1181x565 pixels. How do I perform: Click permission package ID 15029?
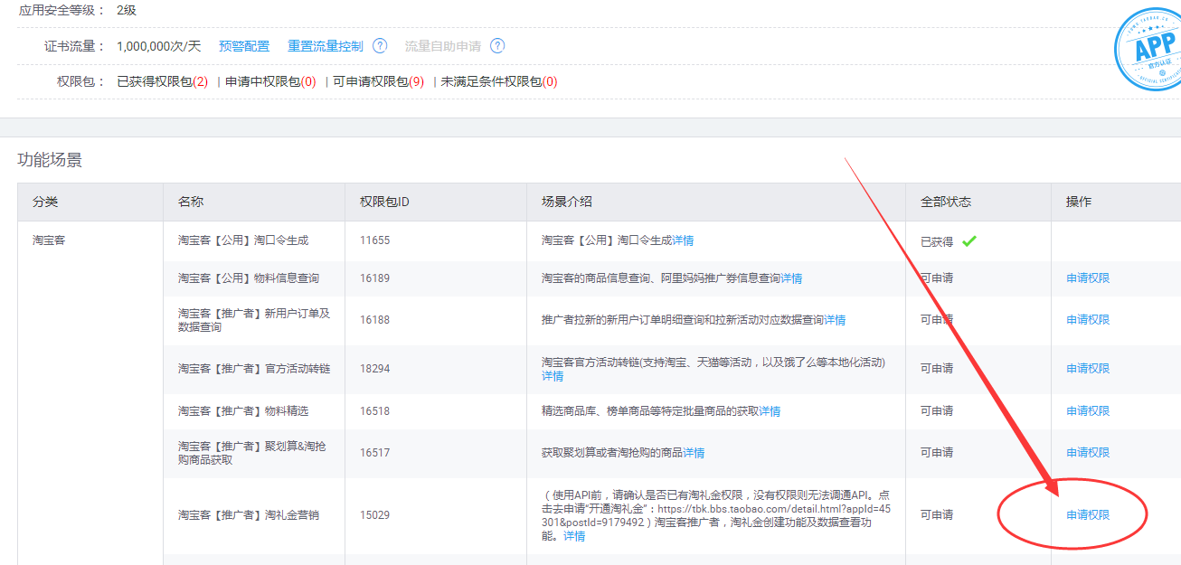[374, 515]
